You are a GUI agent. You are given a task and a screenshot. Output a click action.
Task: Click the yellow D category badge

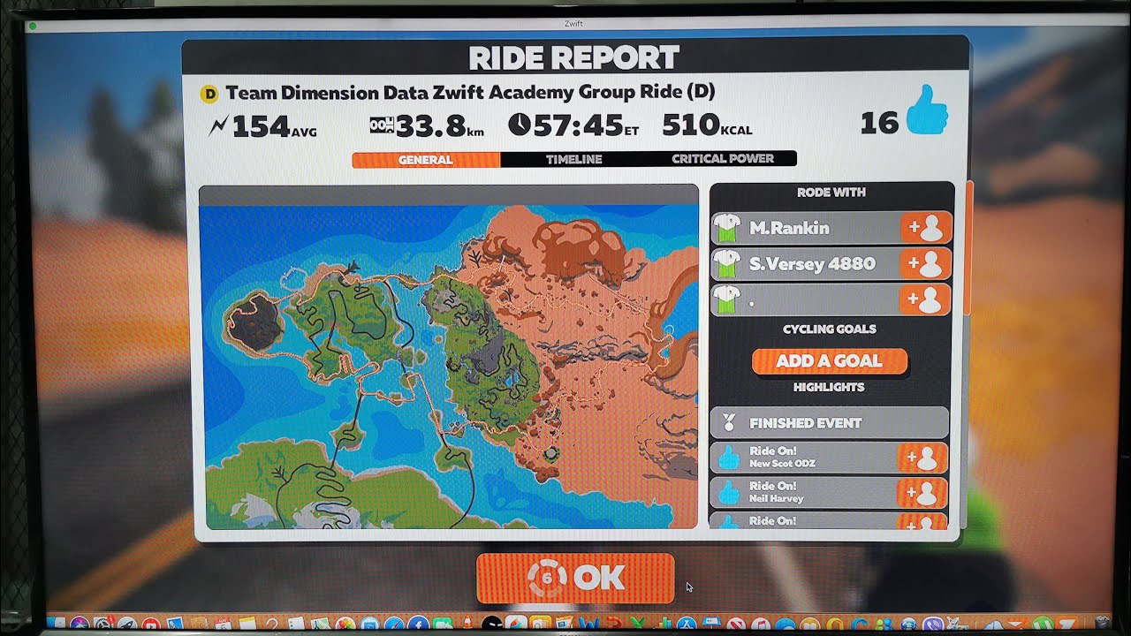coord(209,93)
